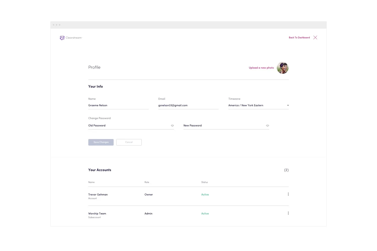Click Active status for Trevor Gehman
This screenshot has width=377, height=251.
pos(205,195)
